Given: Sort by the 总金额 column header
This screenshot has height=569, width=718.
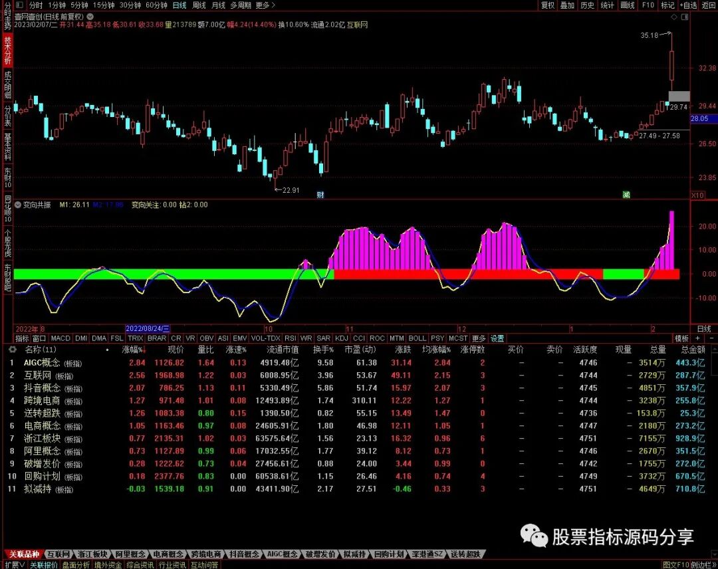Looking at the screenshot, I should pyautogui.click(x=693, y=350).
